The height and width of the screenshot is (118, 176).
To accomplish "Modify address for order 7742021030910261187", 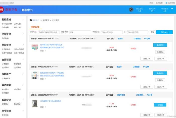I will [x=160, y=80].
